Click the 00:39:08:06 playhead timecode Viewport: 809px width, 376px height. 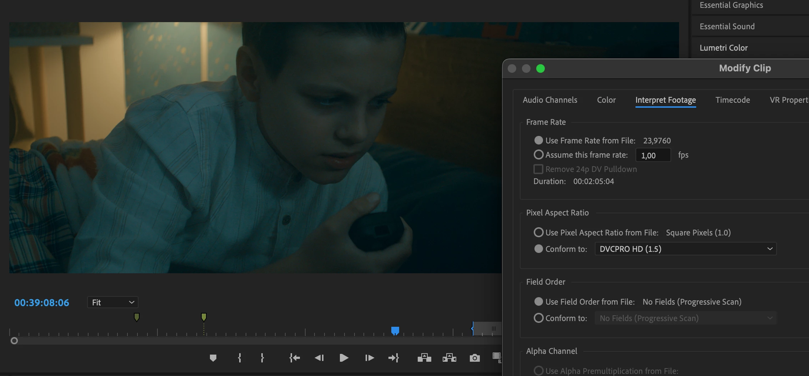point(42,303)
